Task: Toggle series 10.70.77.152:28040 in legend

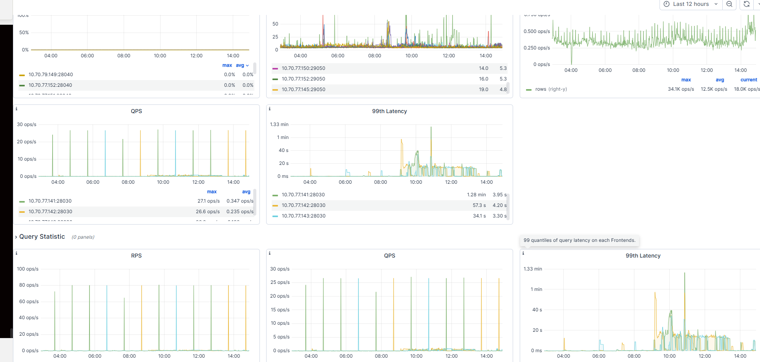Action: point(50,85)
